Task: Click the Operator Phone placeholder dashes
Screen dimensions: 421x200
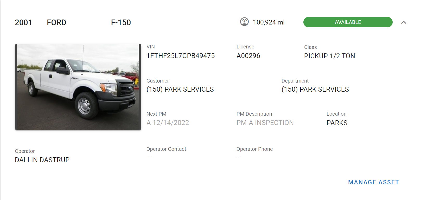Action: pos(238,157)
